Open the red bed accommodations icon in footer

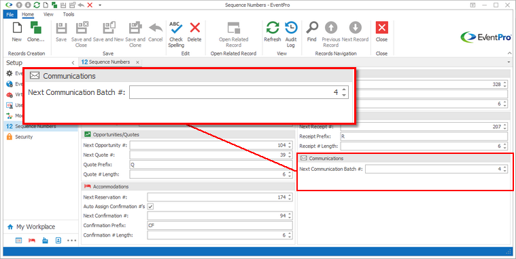(x=32, y=241)
